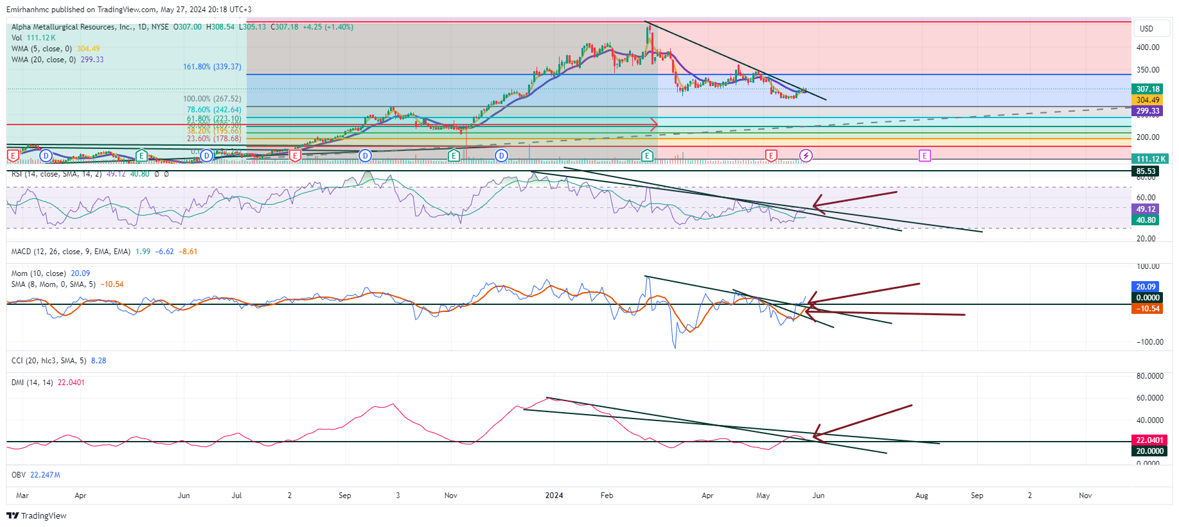The image size is (1179, 527).
Task: Select the SMA (8, Mom, 0, SMA, 5) legend
Action: pos(67,284)
